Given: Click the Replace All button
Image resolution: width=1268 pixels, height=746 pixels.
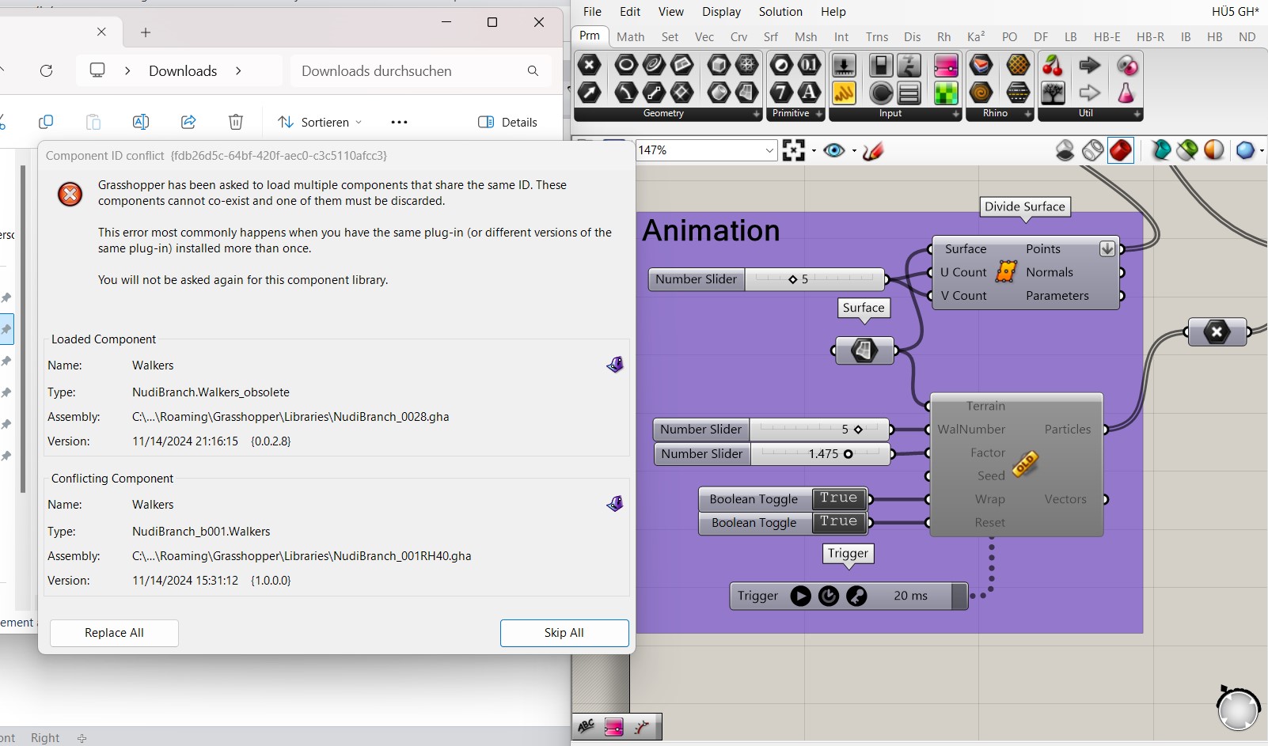Looking at the screenshot, I should click(x=113, y=633).
